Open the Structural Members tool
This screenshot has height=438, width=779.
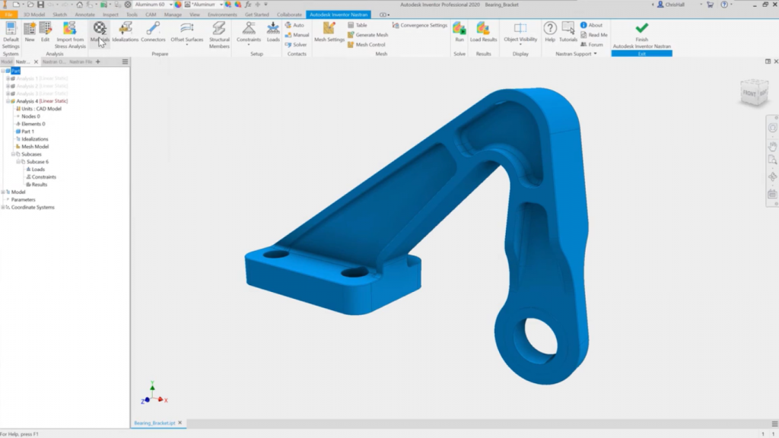point(218,33)
